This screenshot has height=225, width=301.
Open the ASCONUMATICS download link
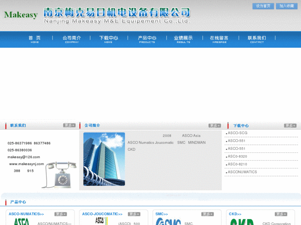242,172
